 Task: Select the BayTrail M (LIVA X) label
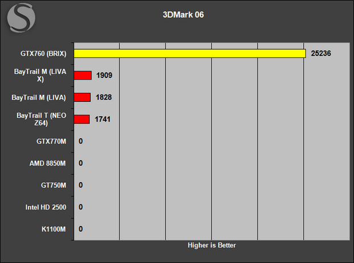click(40, 76)
